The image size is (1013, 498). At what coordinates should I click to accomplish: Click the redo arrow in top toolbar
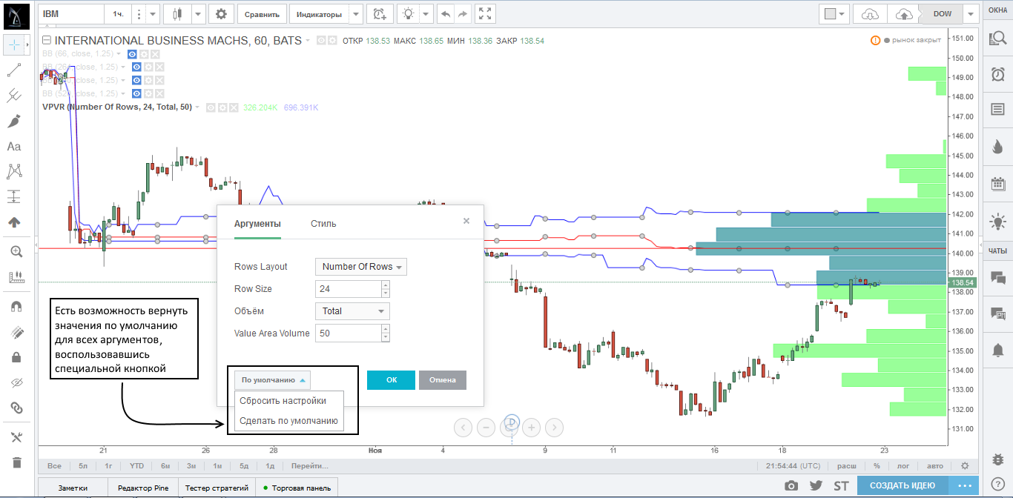[x=462, y=14]
